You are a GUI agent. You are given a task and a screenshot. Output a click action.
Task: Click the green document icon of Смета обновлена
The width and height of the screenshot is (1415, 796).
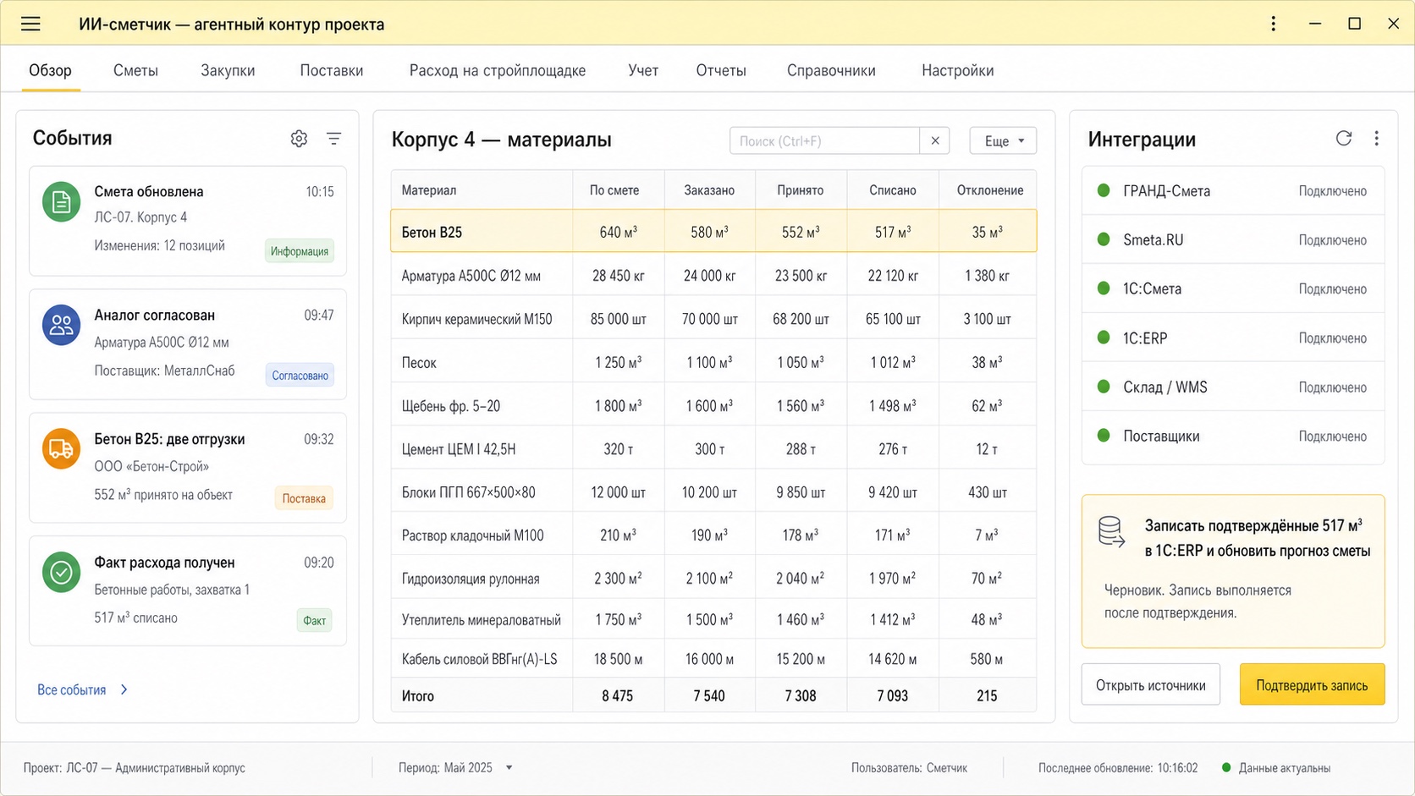point(62,202)
